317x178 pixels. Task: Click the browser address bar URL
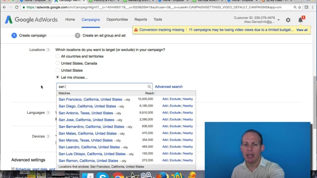[x=154, y=7]
